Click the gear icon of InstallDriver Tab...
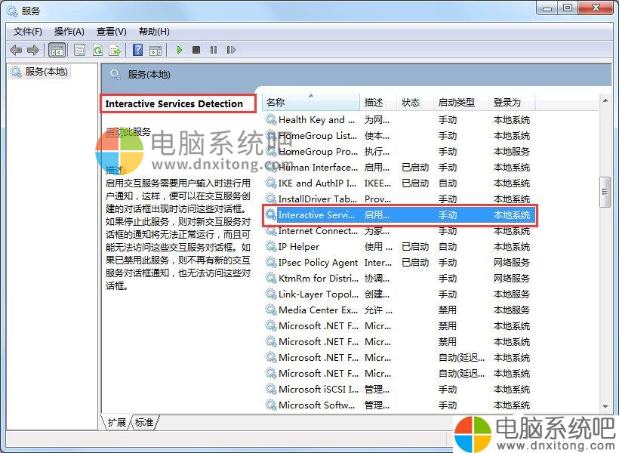Image resolution: width=619 pixels, height=453 pixels. (271, 199)
